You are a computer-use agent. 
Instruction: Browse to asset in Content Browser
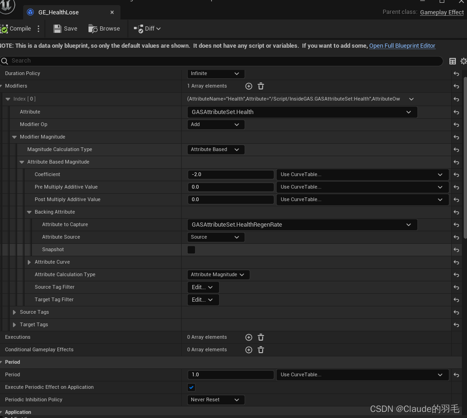[104, 29]
